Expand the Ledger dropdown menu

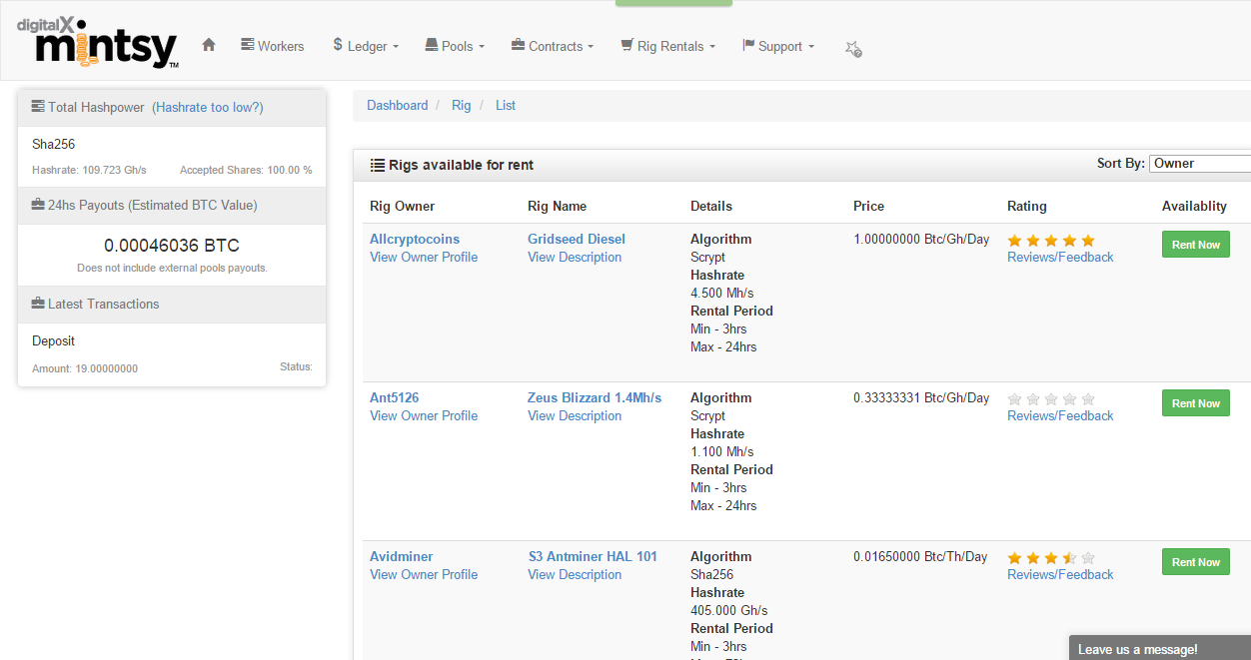coord(366,46)
